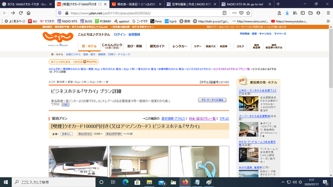Image resolution: width=333 pixels, height=187 pixels.
Task: Open 料金・宿泊プラン一覧 link
Action: tap(202, 119)
